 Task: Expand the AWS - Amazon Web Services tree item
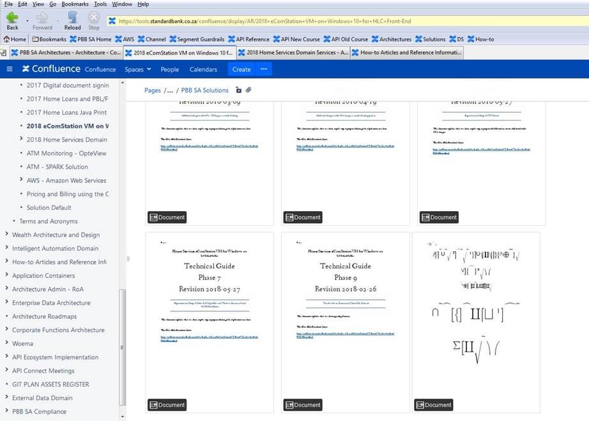(21, 180)
